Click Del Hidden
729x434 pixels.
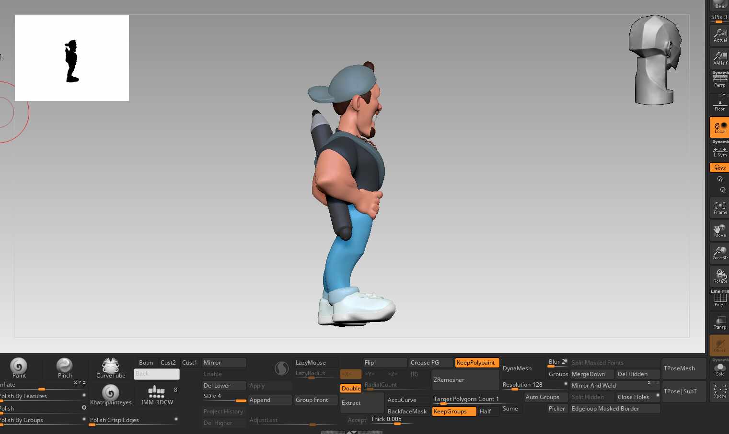pos(638,374)
